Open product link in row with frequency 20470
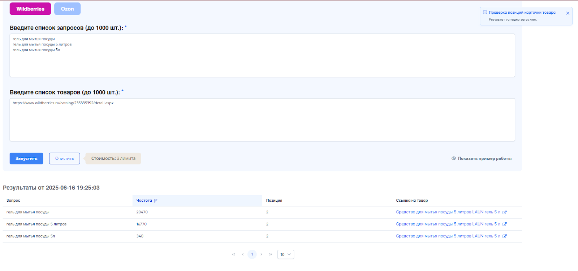This screenshot has width=578, height=271. tap(448, 212)
